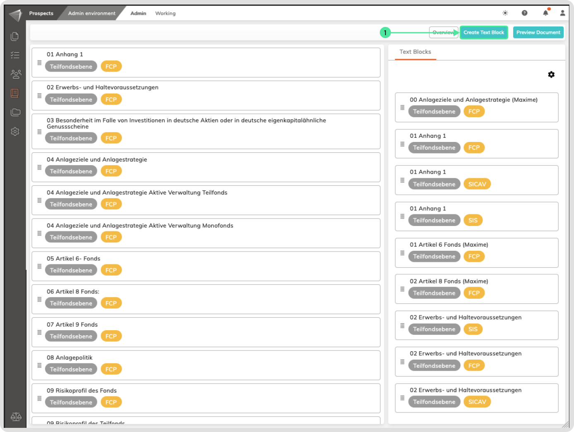574x432 pixels.
Task: Open the users group sidebar icon
Action: [15, 74]
